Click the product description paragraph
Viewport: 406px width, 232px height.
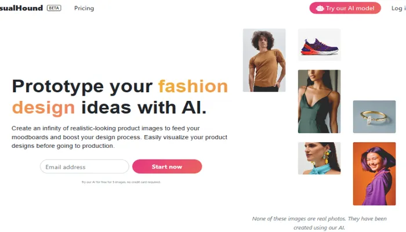[119, 137]
